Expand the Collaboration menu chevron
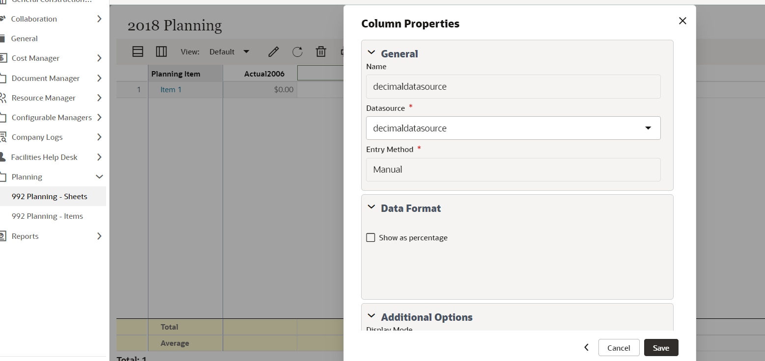The width and height of the screenshot is (765, 361). click(99, 19)
